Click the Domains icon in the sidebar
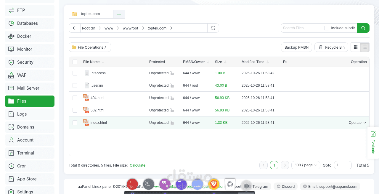This screenshot has height=194, width=379. pyautogui.click(x=11, y=127)
